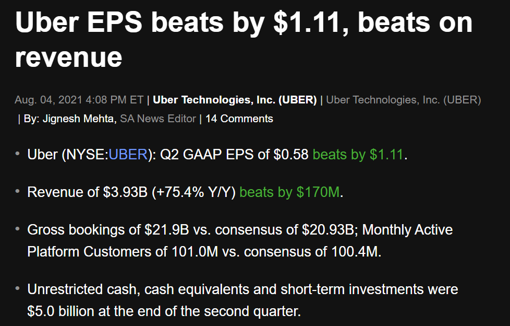
Task: Click the bullet before 'Uber (NYSE:'
Action: coord(18,154)
